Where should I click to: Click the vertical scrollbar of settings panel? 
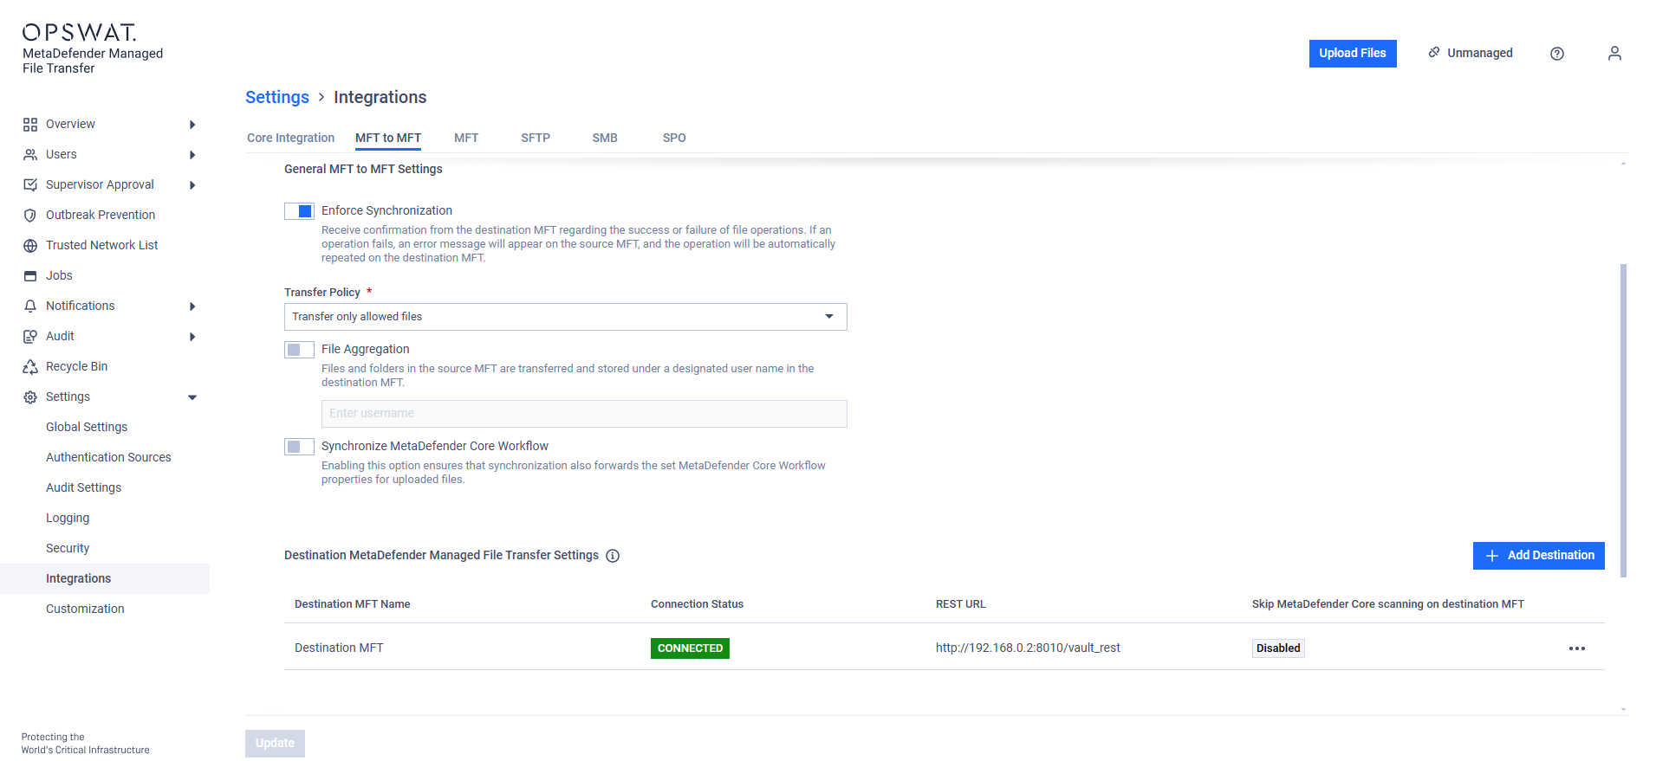1623,421
